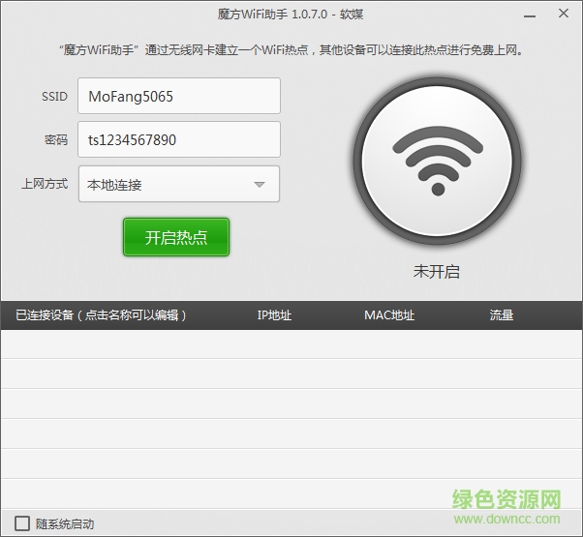Viewport: 583px width, 537px height.
Task: Click the IP地址 column header
Action: pyautogui.click(x=274, y=314)
